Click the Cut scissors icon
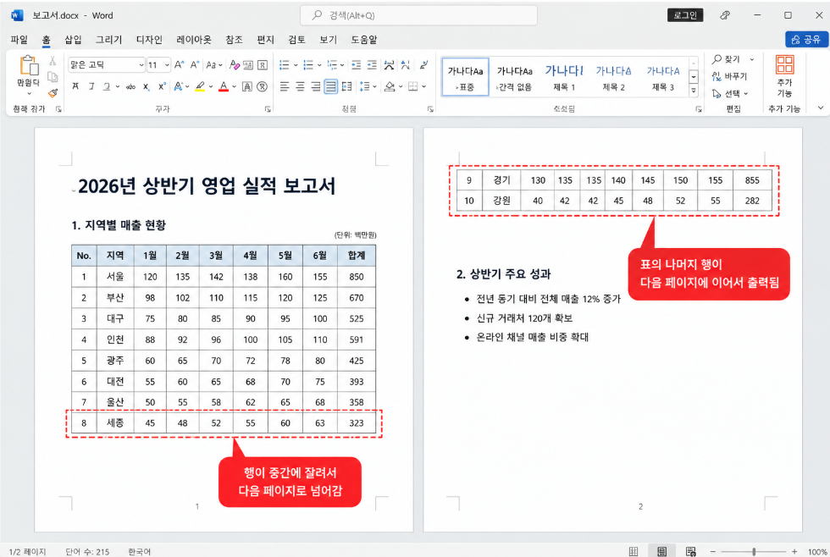Viewport: 830px width, 557px height. (x=53, y=61)
